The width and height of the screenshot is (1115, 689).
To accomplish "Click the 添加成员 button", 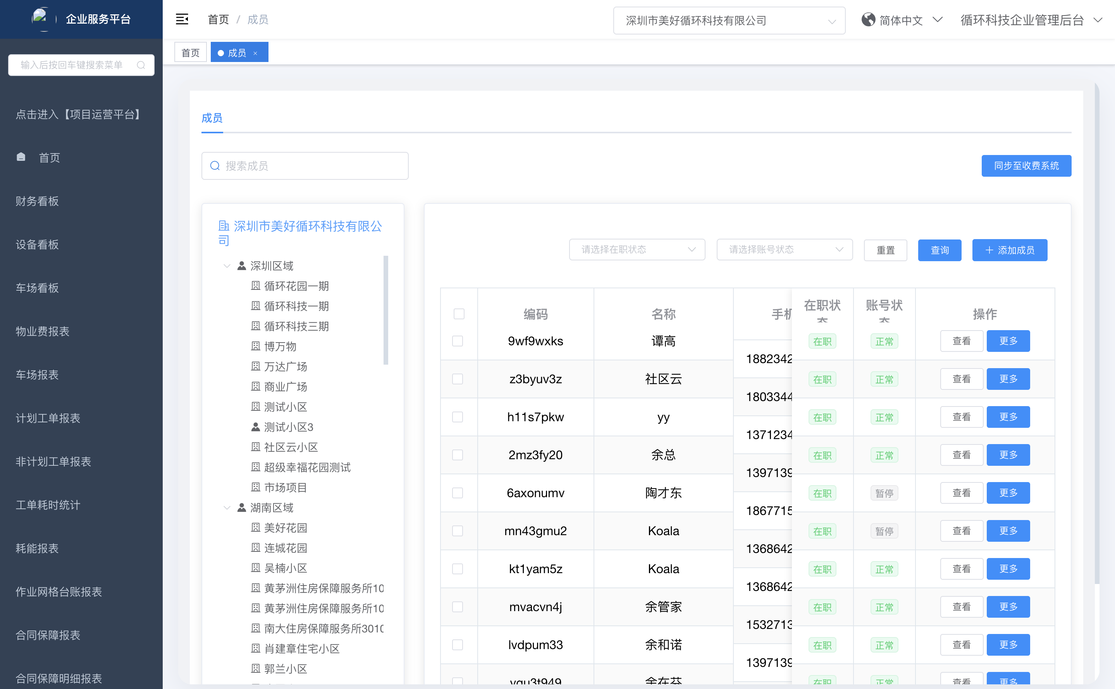I will [x=1009, y=250].
